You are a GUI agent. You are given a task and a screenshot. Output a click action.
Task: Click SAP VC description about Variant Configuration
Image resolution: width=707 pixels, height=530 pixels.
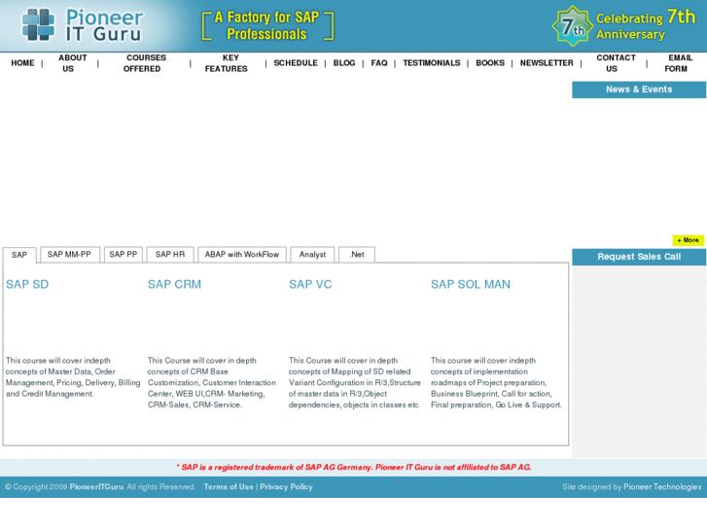pos(355,382)
